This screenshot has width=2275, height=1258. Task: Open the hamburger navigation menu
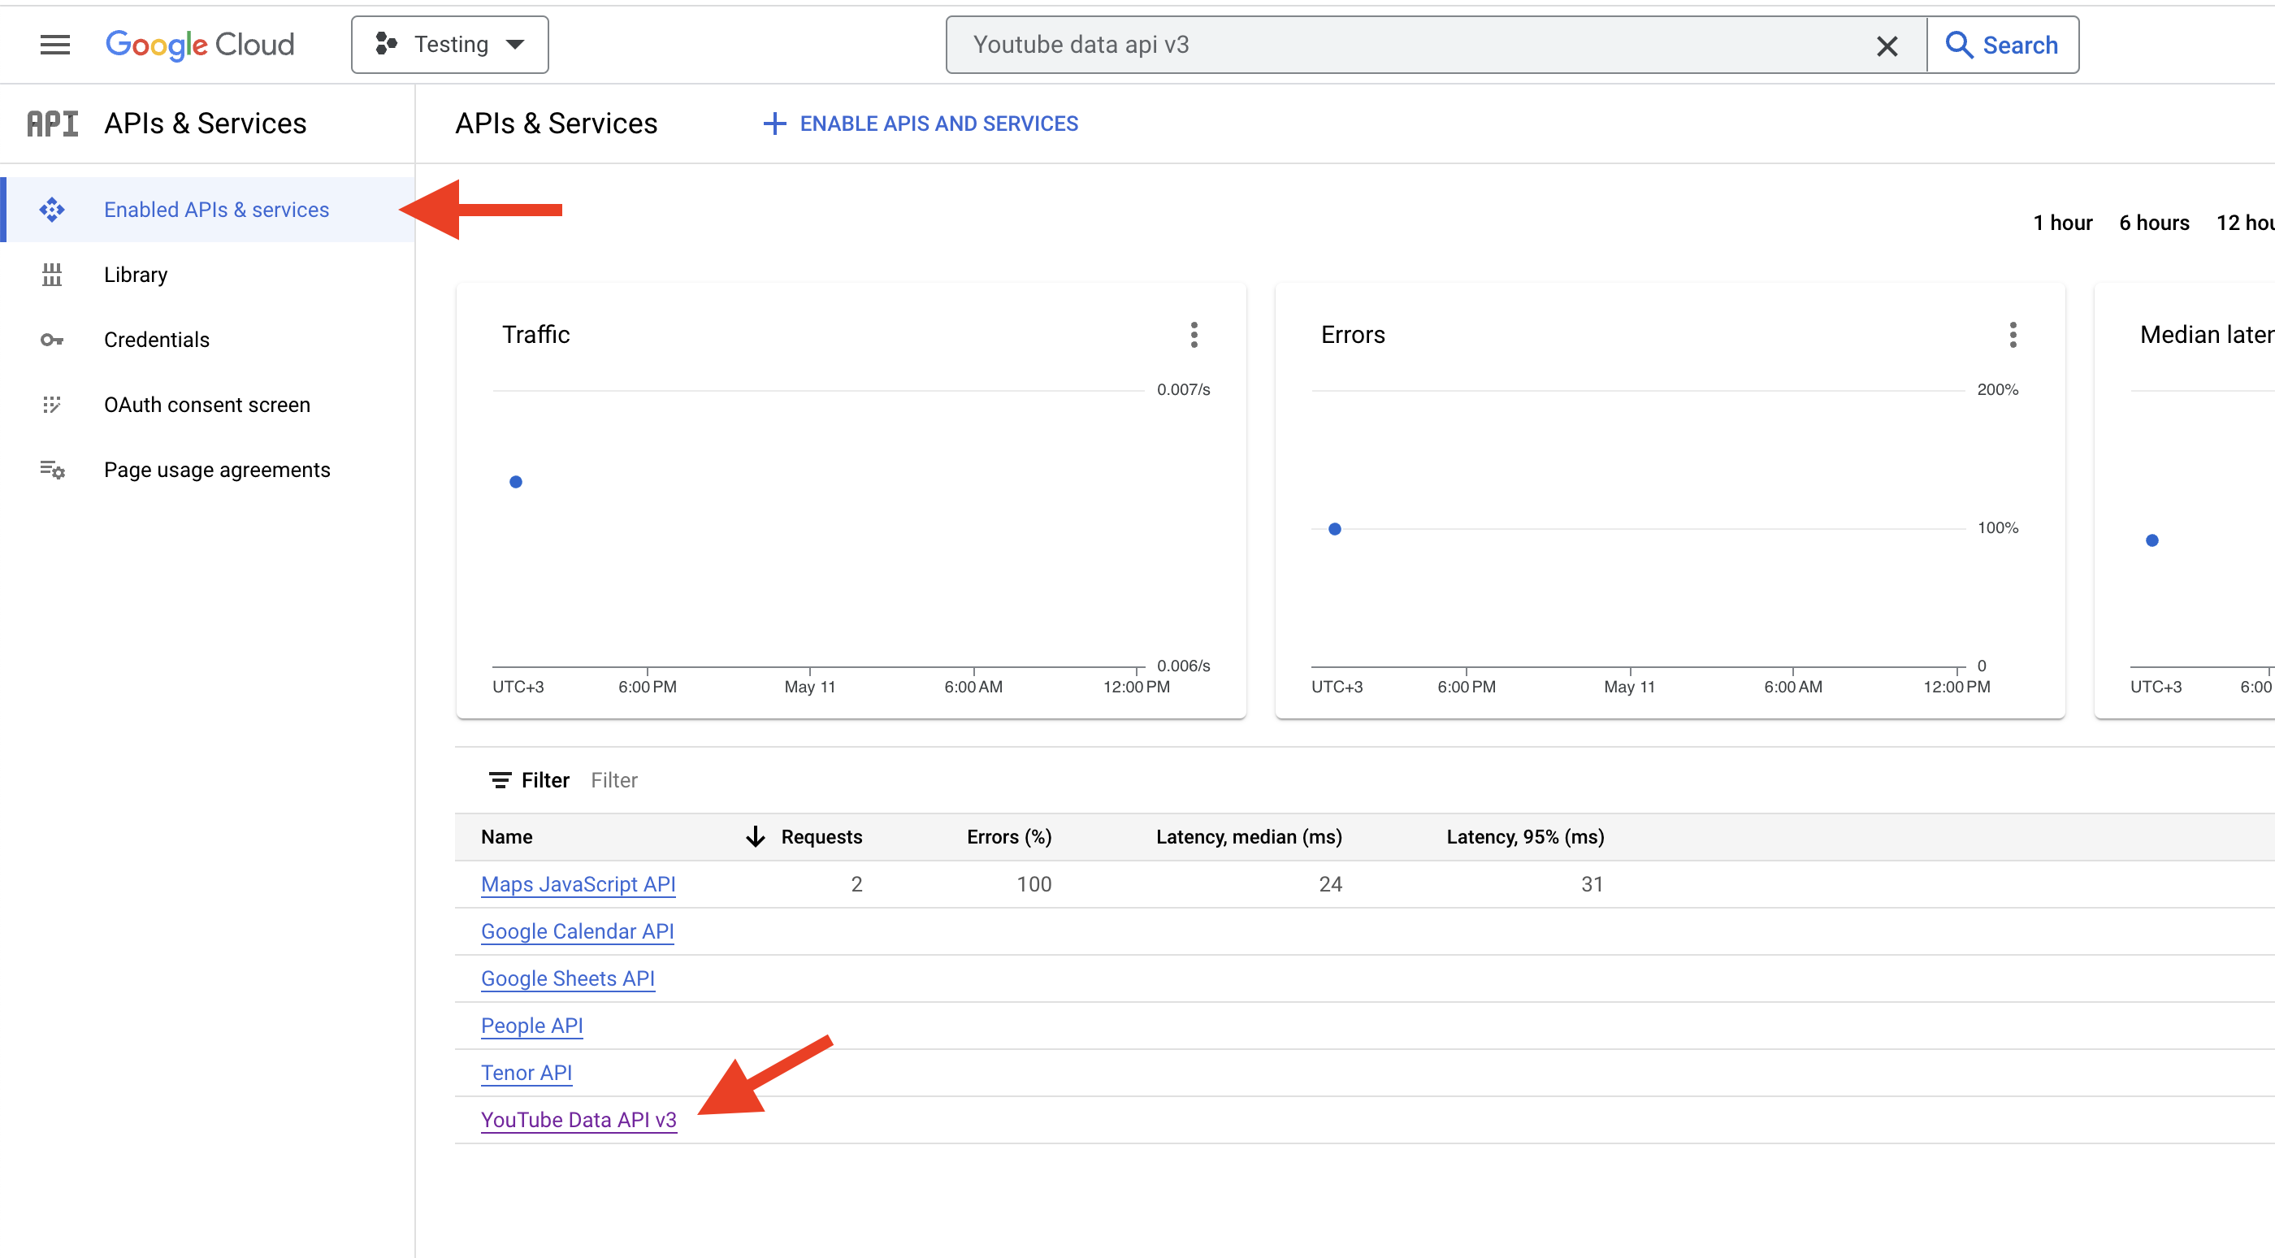54,44
